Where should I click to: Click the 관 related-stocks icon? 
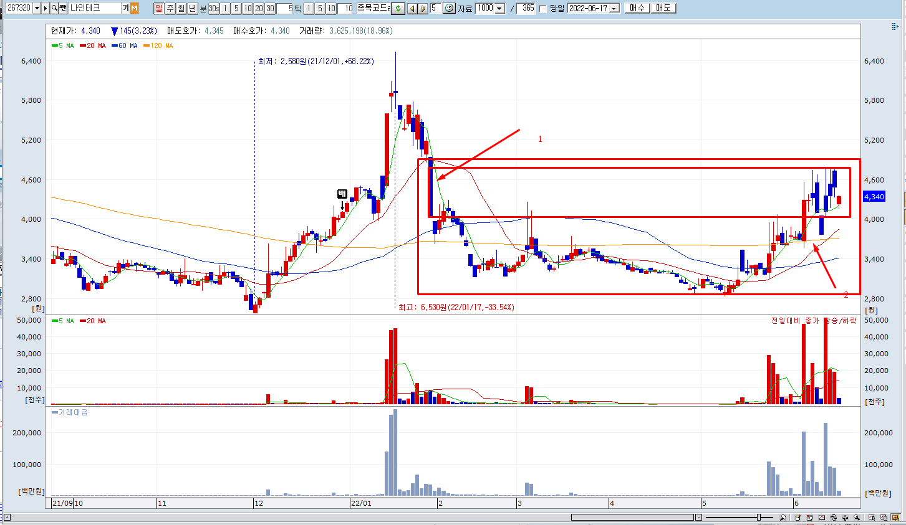tap(63, 8)
